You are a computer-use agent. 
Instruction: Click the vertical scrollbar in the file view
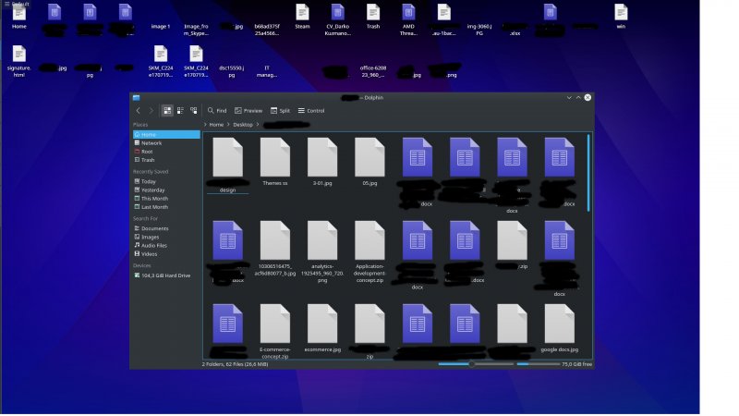(588, 173)
